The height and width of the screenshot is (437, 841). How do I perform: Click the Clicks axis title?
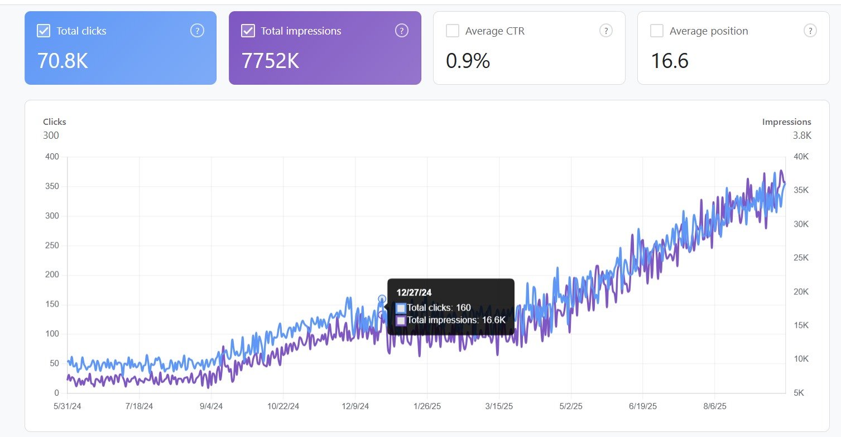click(x=55, y=122)
